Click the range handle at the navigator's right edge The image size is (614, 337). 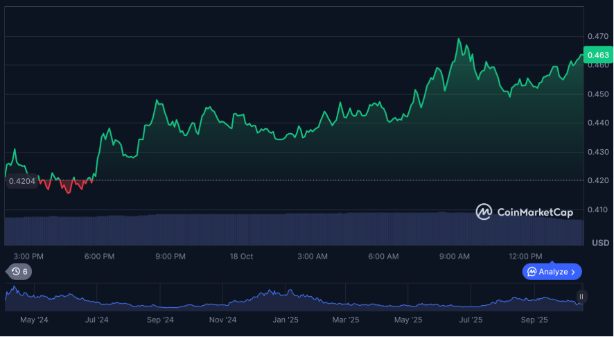click(x=581, y=297)
